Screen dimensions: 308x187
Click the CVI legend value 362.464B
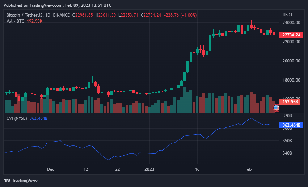[38, 118]
